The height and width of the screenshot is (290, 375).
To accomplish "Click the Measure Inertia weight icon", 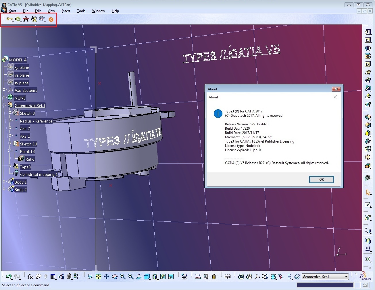I will pyautogui.click(x=214, y=277).
